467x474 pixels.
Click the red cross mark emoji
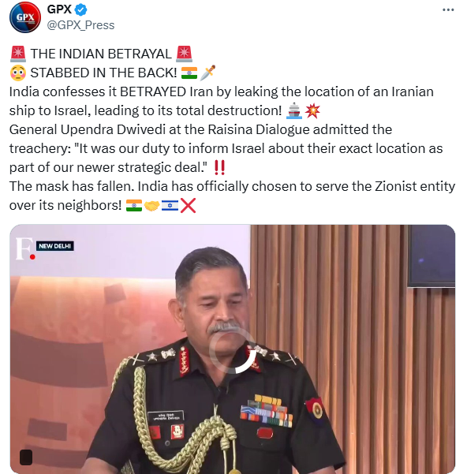click(188, 206)
